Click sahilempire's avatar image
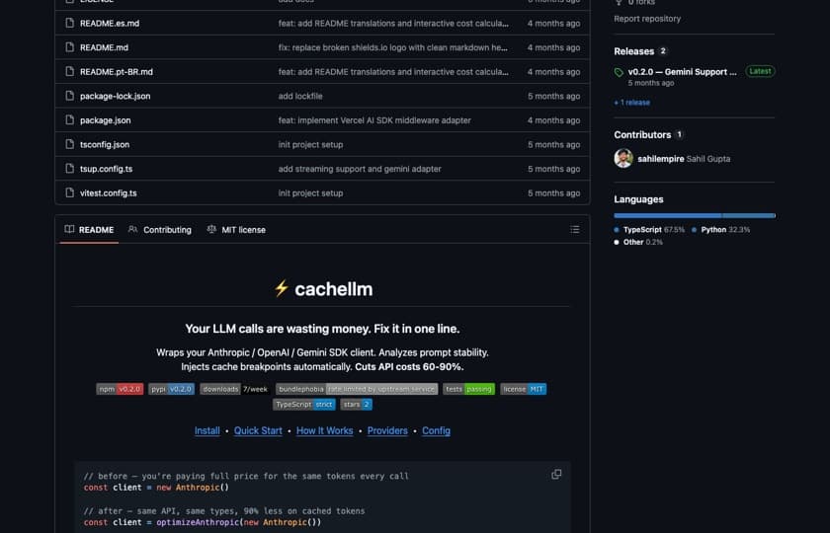Image resolution: width=830 pixels, height=533 pixels. [623, 158]
